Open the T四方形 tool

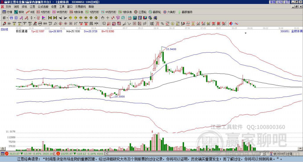[92, 12]
